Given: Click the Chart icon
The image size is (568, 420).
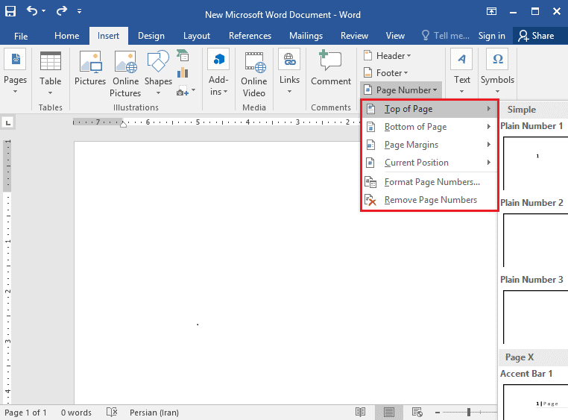Looking at the screenshot, I should coord(183,73).
